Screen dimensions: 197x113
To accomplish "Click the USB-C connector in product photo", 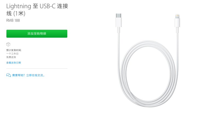I will (x=118, y=20).
